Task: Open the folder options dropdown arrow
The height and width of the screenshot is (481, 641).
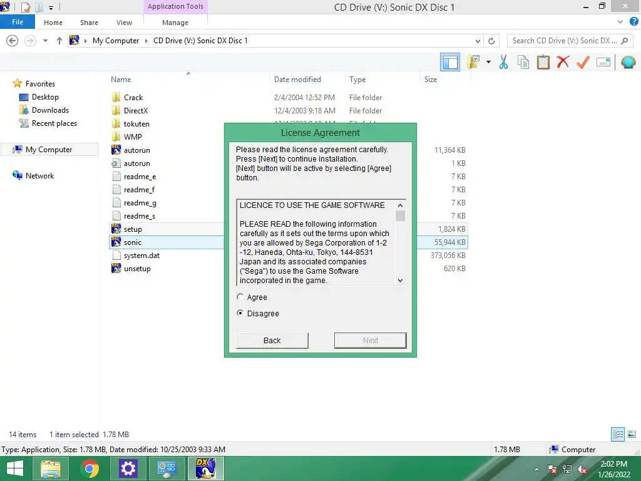Action: [x=488, y=62]
